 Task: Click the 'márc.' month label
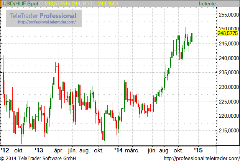(x=132, y=150)
